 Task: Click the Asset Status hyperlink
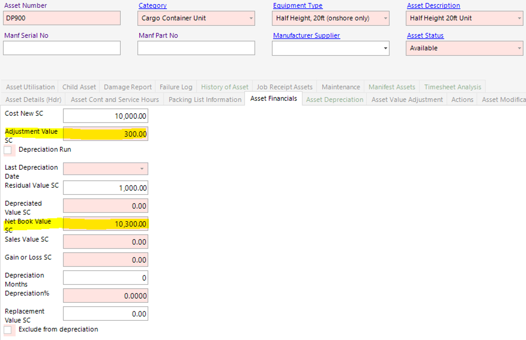point(425,35)
